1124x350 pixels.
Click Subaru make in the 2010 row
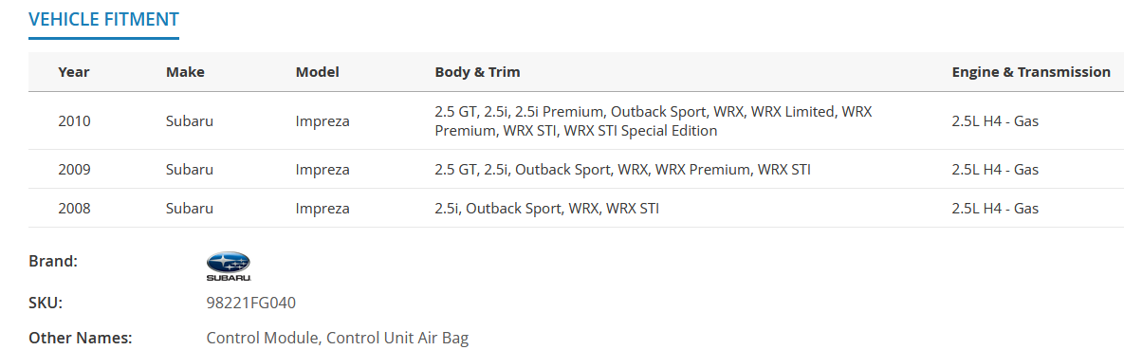click(190, 121)
